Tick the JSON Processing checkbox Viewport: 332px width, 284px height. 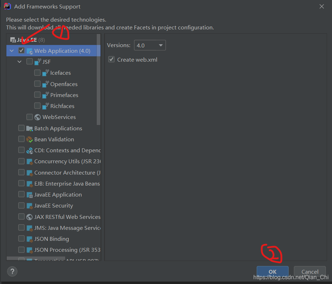[21, 250]
